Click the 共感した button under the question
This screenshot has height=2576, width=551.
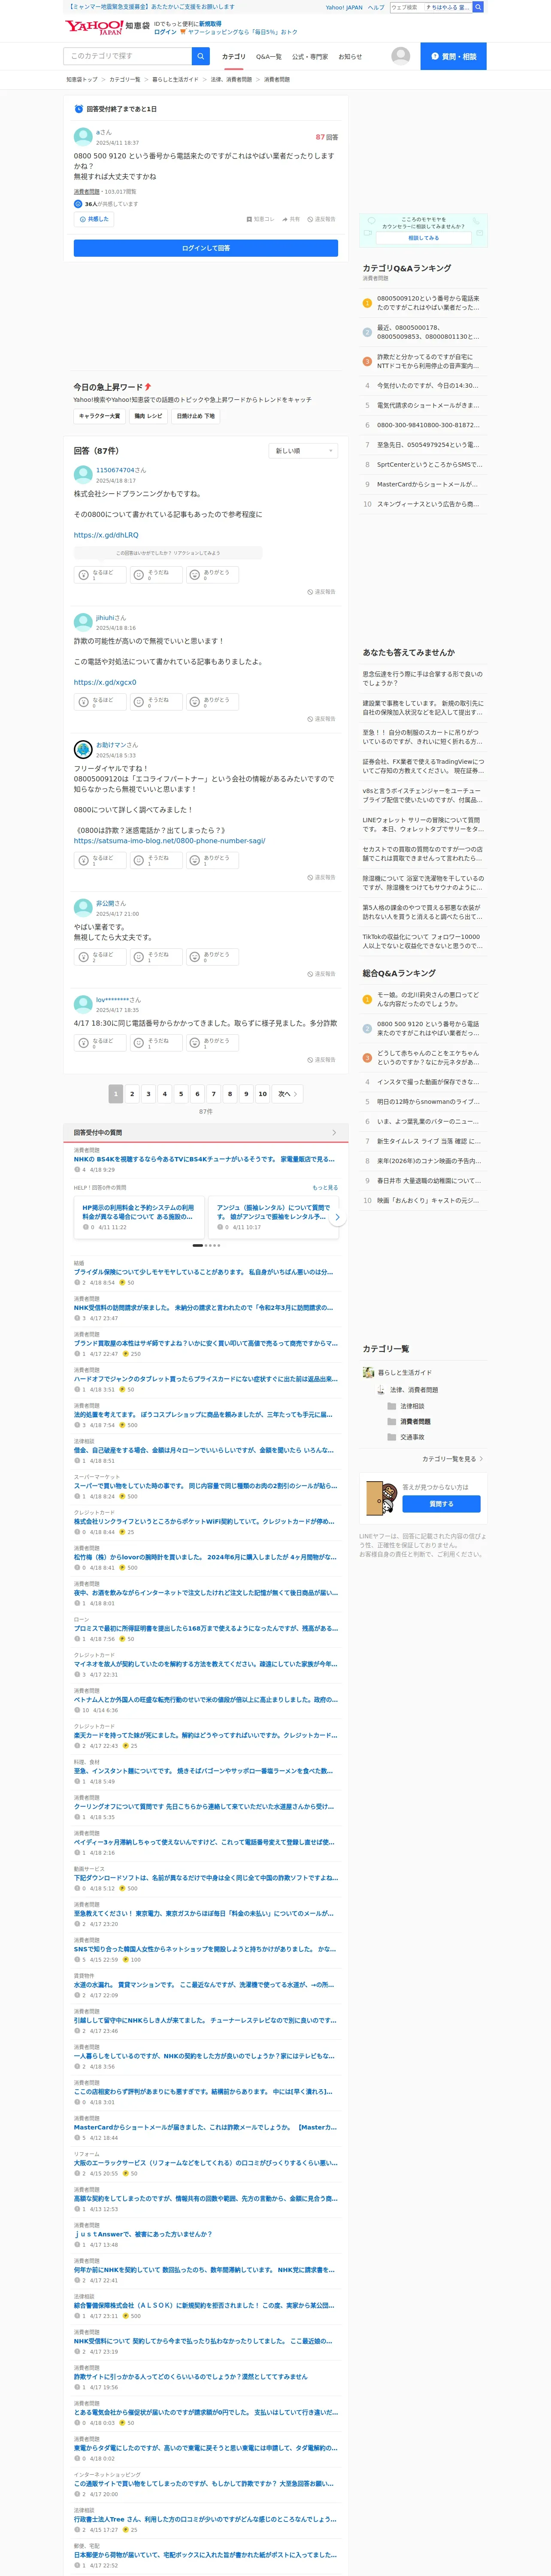pos(94,219)
